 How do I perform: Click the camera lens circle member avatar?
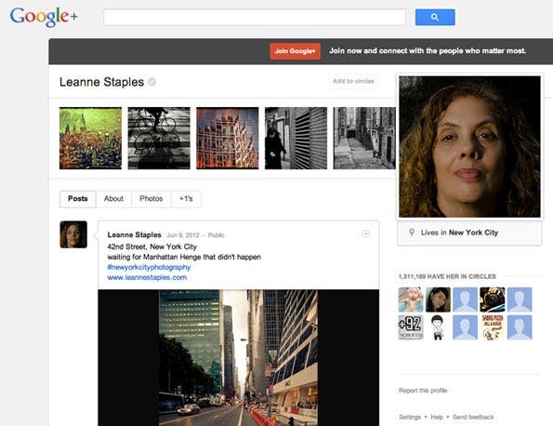tap(493, 300)
